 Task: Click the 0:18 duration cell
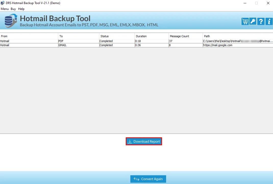[152, 41]
